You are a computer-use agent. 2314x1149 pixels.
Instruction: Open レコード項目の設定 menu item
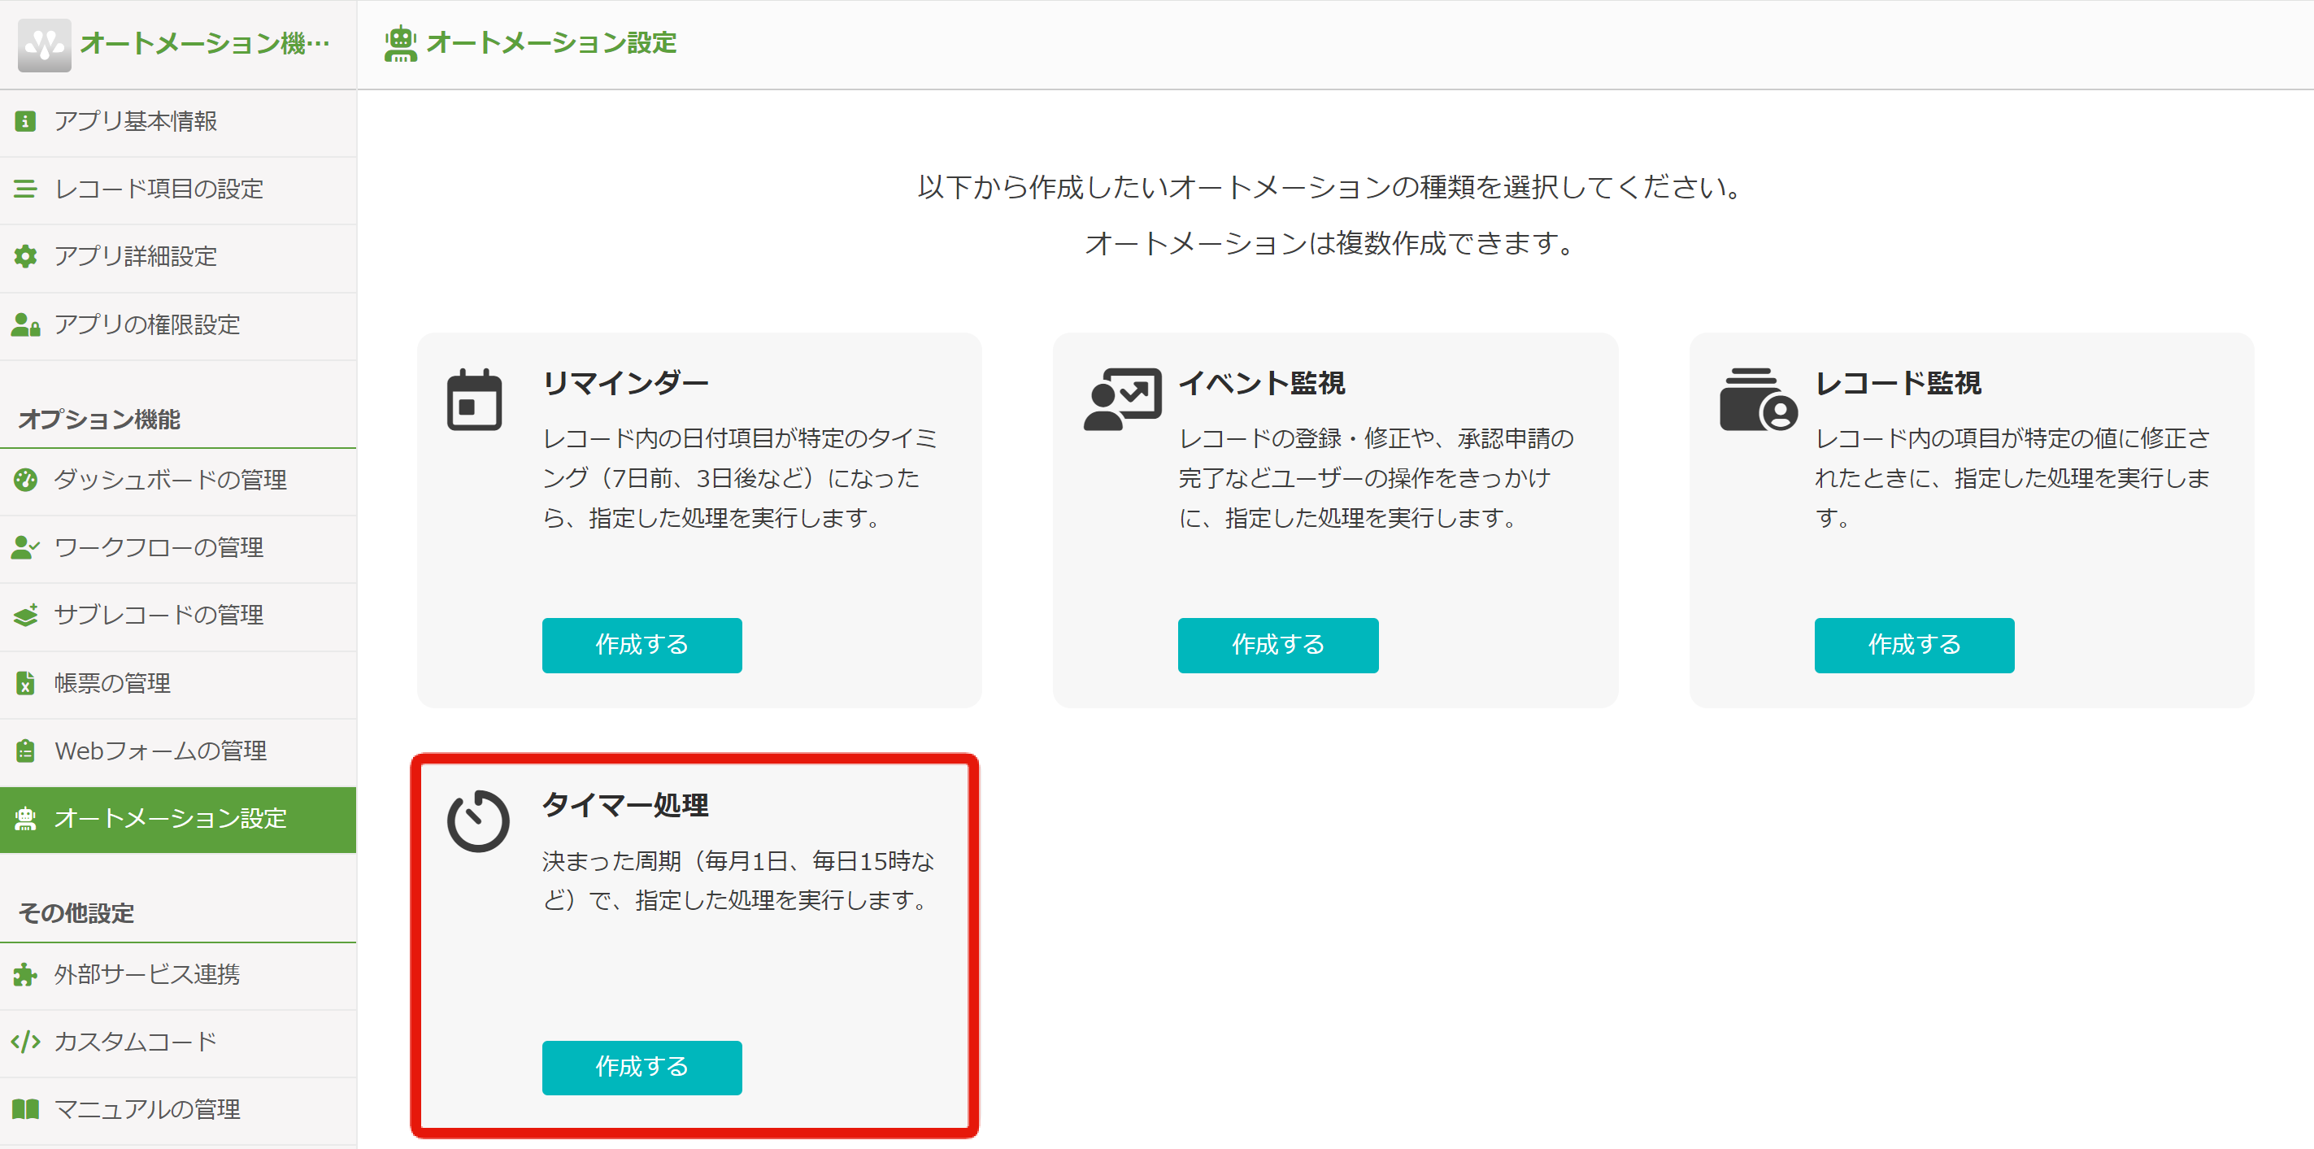[x=178, y=189]
